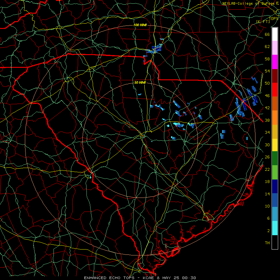Pick the light blue 14 kft legend swatch
This screenshot has height=280, width=280.
275,214
